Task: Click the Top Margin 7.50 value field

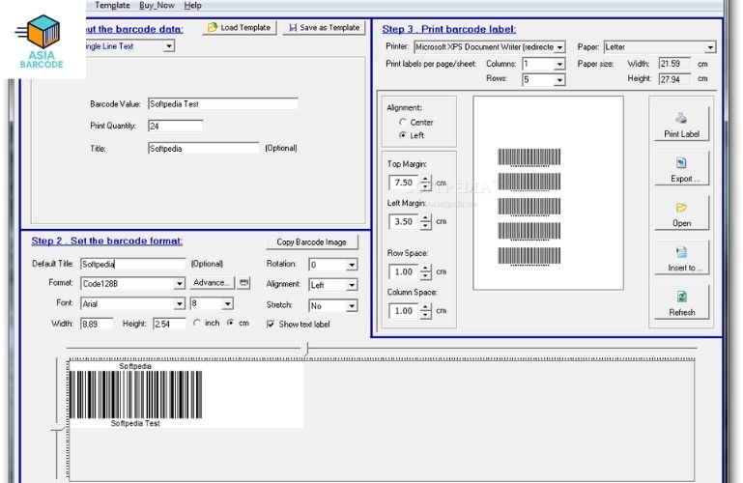Action: 404,183
